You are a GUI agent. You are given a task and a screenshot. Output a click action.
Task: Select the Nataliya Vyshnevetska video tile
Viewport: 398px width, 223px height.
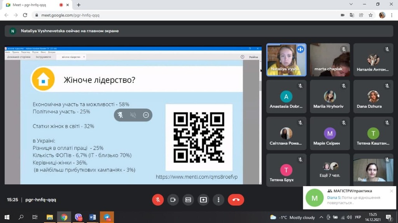coord(286,59)
